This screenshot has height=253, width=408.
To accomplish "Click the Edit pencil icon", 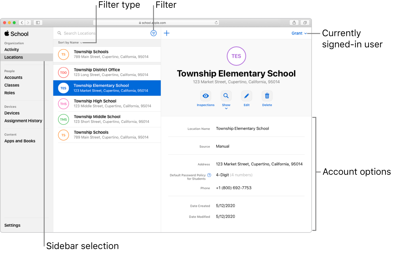I will click(246, 96).
